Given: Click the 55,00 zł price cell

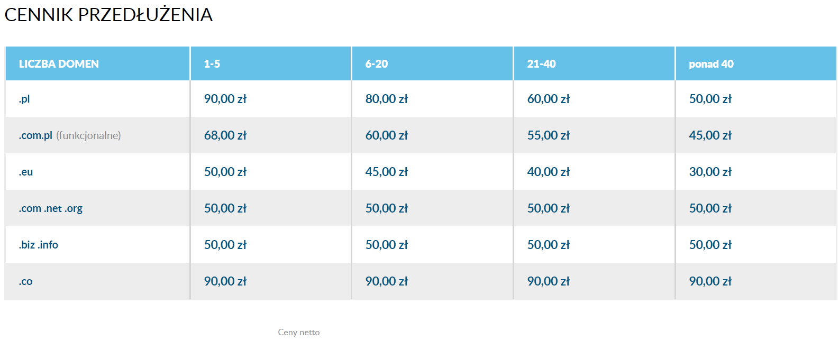Looking at the screenshot, I should pos(549,135).
